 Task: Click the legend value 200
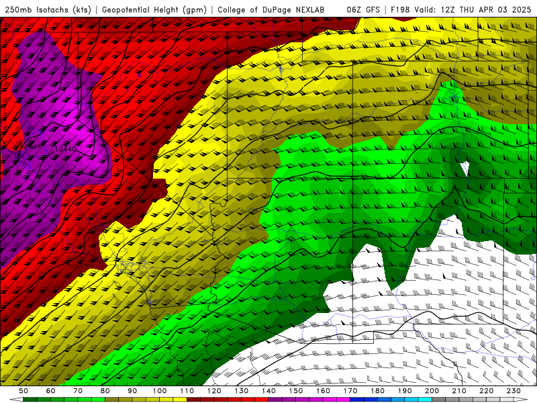pyautogui.click(x=432, y=391)
